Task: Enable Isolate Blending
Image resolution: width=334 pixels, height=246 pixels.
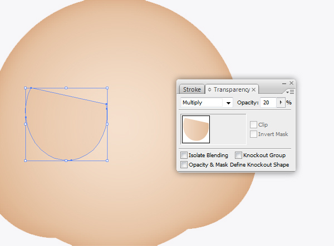Action: 184,155
